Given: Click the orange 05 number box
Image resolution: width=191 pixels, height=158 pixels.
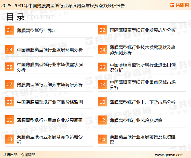Looking at the screenshot, I should 9,67.
